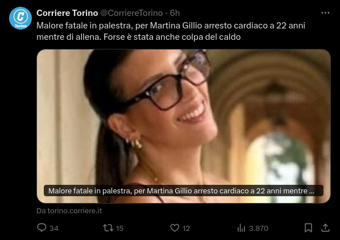Click the second line of tweet text
Viewport: 340px width, 240px height.
[139, 37]
